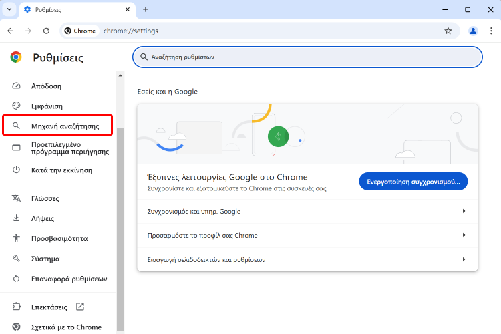Image resolution: width=501 pixels, height=334 pixels.
Task: Click the default browser window icon
Action: click(x=16, y=148)
